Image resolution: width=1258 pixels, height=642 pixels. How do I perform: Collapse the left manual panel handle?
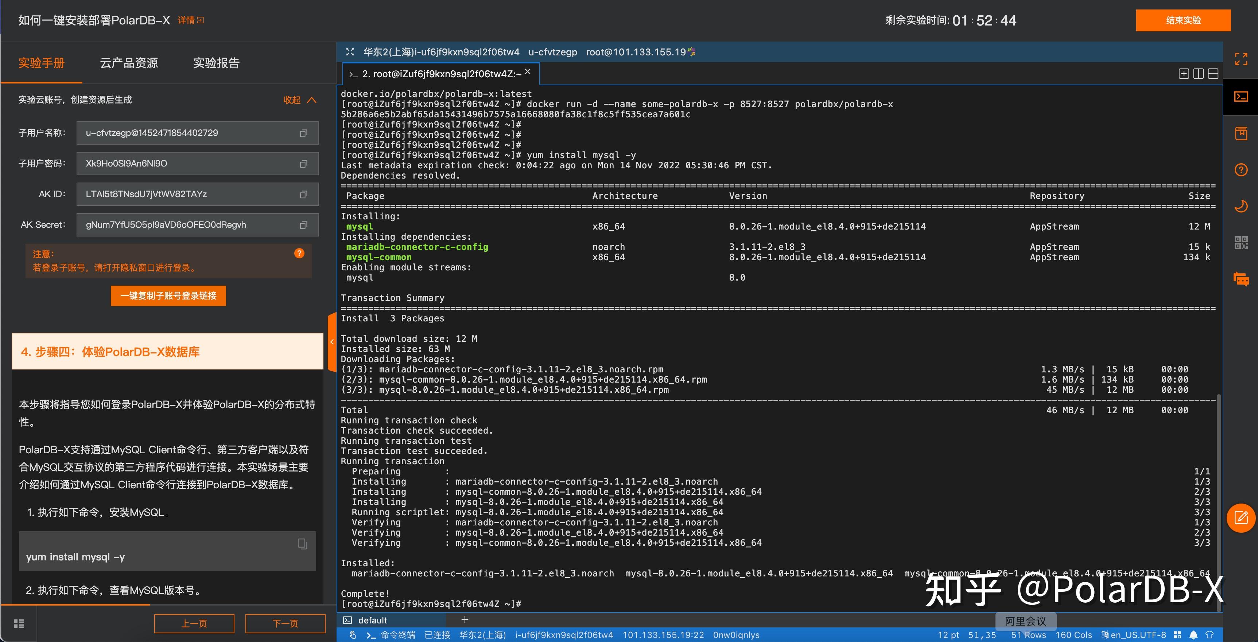tap(331, 342)
